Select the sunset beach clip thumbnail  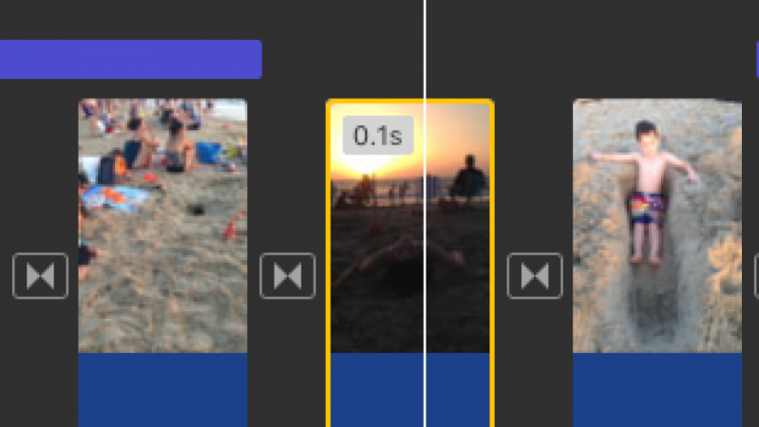click(410, 226)
